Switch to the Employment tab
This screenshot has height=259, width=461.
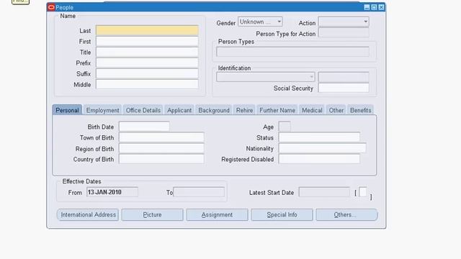[x=102, y=110]
